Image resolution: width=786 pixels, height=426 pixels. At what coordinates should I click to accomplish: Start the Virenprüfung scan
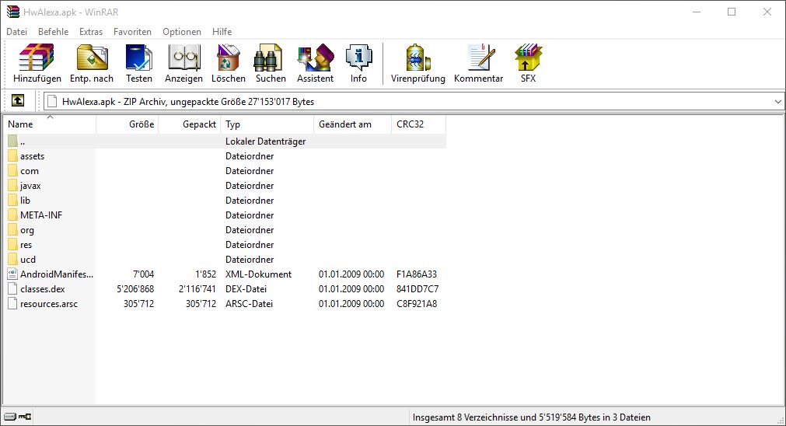(x=418, y=64)
